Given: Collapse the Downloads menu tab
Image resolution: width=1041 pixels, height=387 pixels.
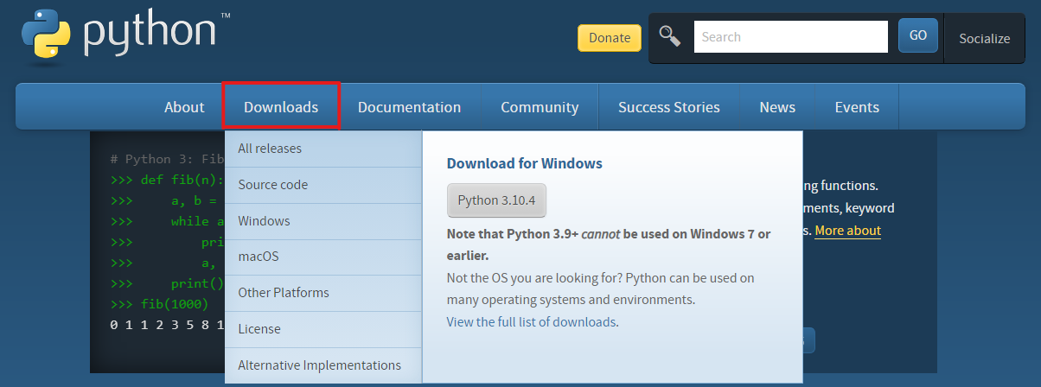Looking at the screenshot, I should click(281, 107).
